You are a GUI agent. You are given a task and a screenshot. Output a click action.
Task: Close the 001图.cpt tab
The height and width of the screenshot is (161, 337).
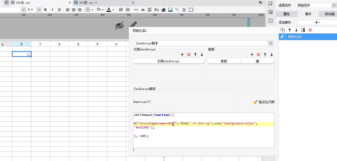[x=133, y=3]
